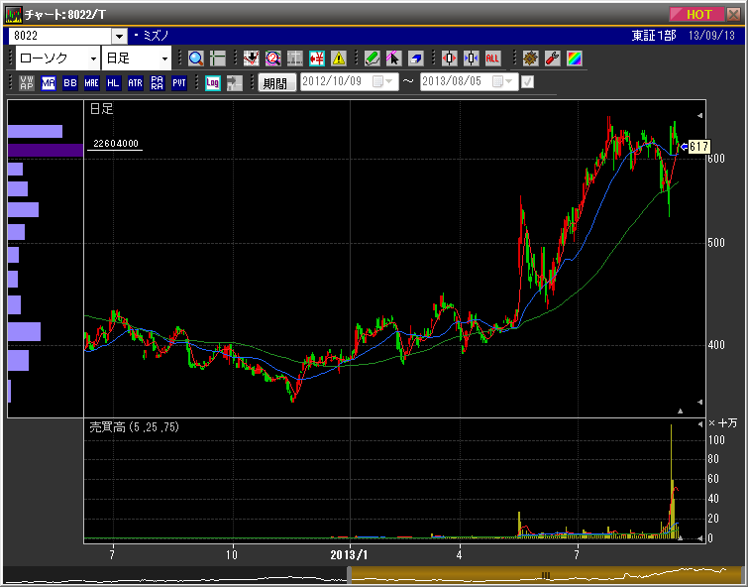Click the 期間 period button
Image resolution: width=748 pixels, height=587 pixels.
tap(274, 83)
